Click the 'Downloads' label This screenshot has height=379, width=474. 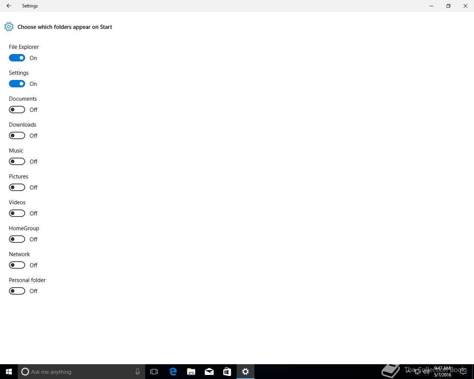point(23,125)
